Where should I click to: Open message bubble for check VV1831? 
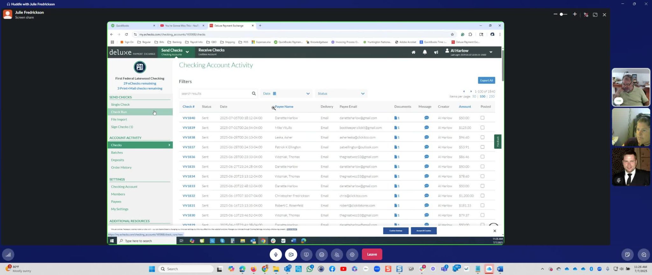pos(427,205)
